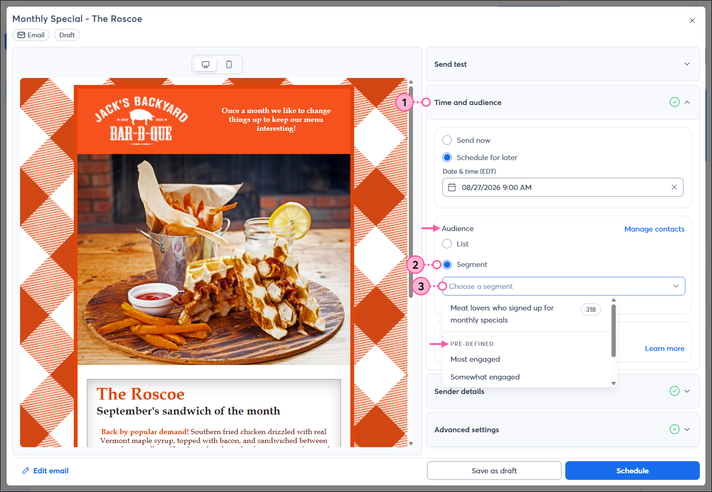
Task: Open the Choose a segment dropdown
Action: point(563,286)
